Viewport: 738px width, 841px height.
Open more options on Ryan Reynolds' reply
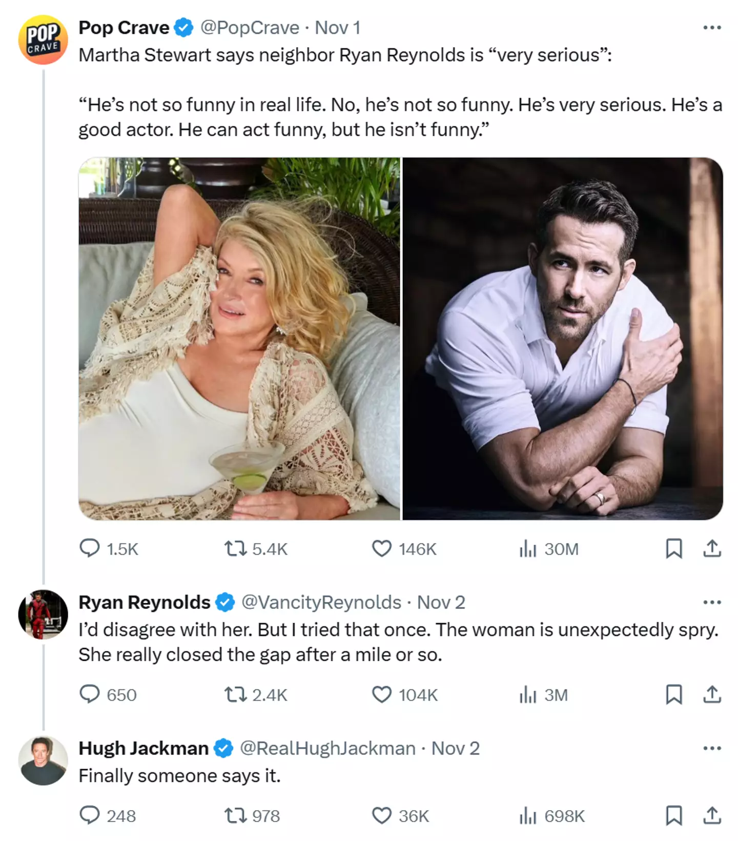[x=712, y=602]
